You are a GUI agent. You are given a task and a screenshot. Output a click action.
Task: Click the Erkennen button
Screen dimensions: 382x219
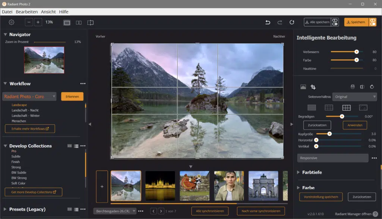tap(72, 97)
